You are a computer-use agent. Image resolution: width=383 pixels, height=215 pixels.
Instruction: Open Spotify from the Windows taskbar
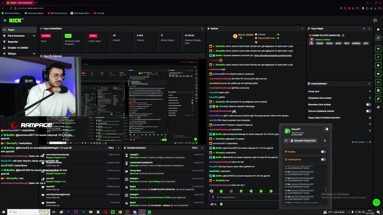[149, 212]
